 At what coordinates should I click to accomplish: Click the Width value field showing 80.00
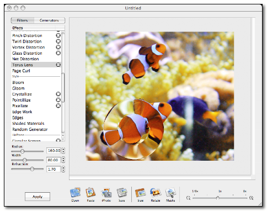(54, 160)
